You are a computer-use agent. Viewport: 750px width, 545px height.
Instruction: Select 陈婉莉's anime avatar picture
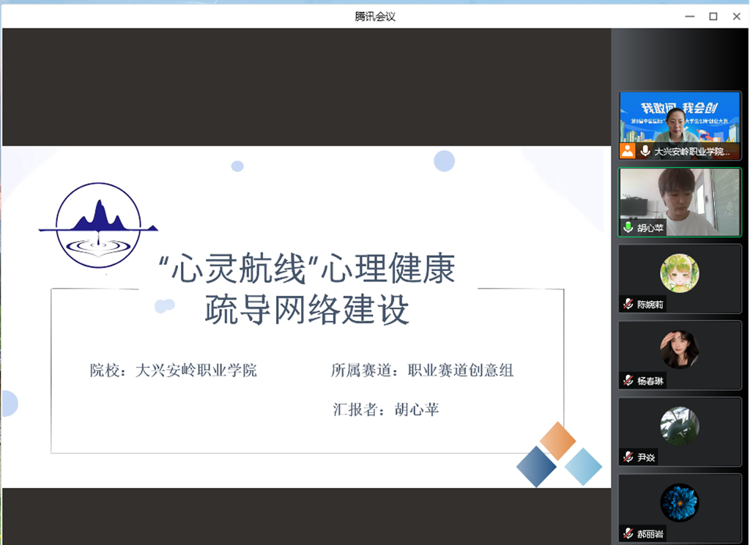[680, 272]
